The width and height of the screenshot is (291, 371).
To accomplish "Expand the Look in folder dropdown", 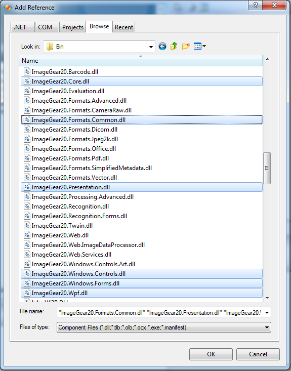I will [151, 47].
